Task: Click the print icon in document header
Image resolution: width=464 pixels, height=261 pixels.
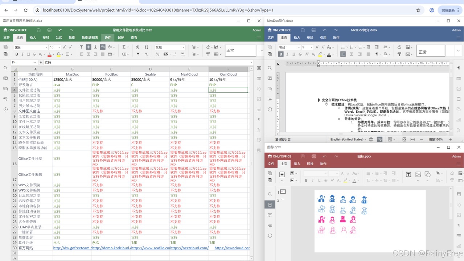Action: (x=314, y=30)
